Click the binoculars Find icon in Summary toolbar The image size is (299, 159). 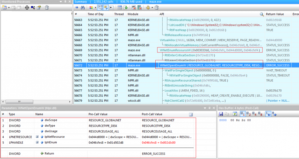click(82, 8)
